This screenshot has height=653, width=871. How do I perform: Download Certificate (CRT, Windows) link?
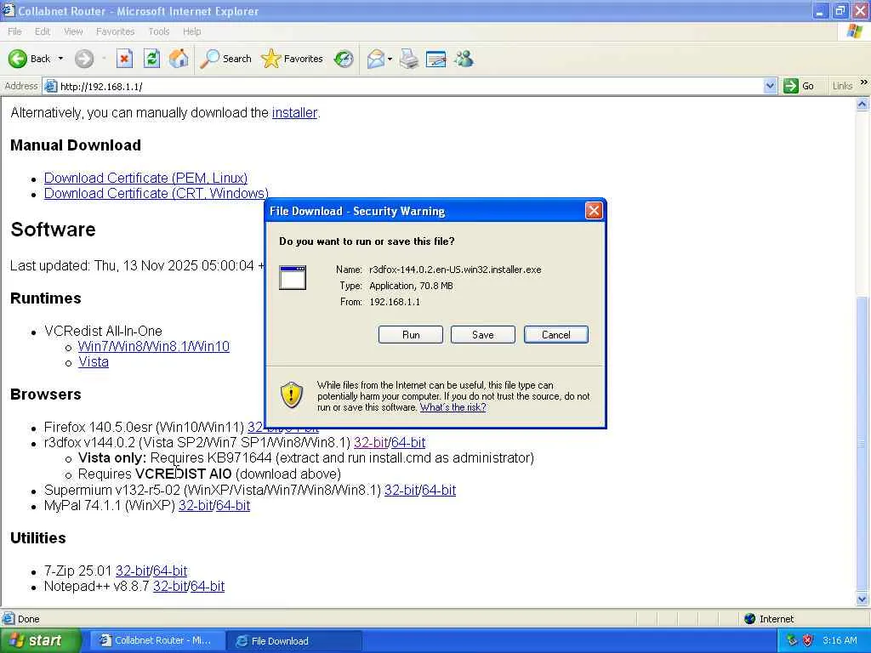pos(157,193)
